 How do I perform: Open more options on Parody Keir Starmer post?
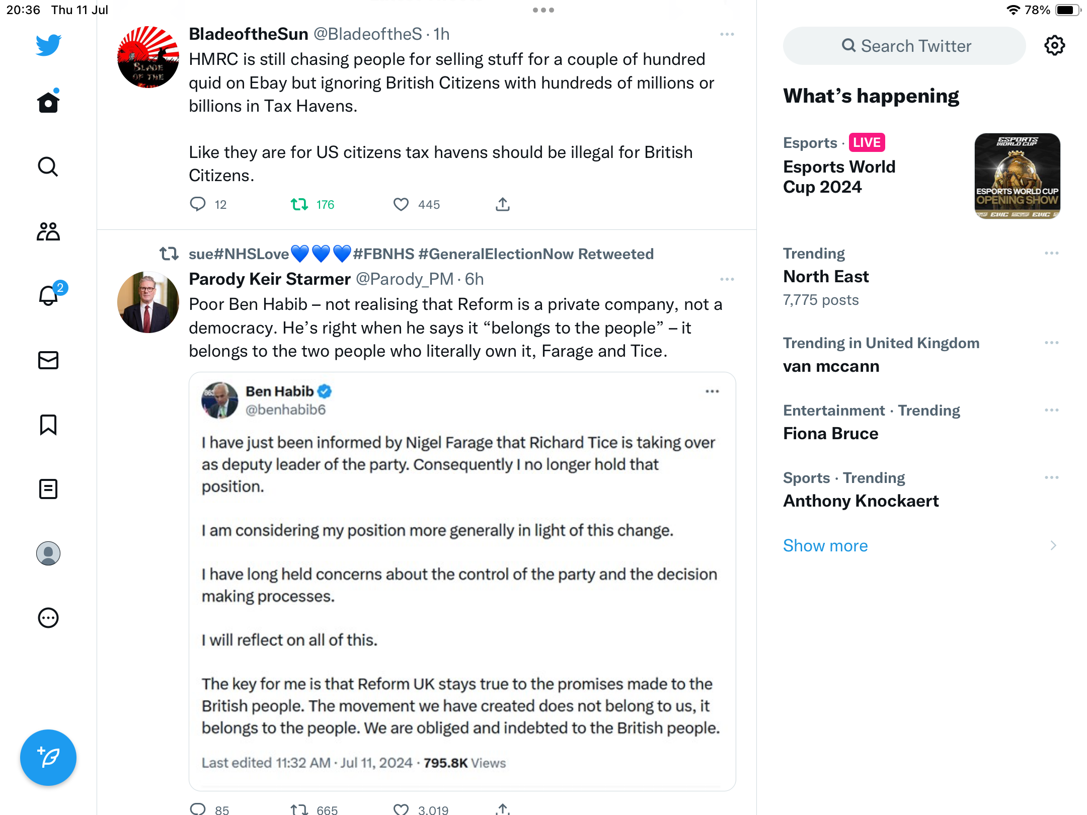coord(727,279)
